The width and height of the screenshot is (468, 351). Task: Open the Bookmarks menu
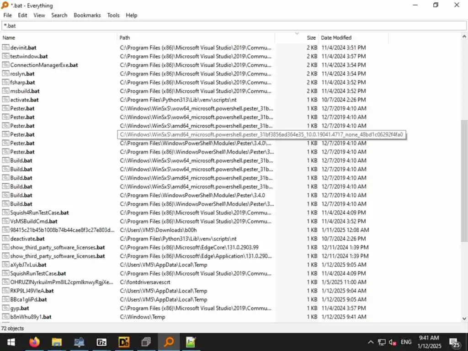tap(87, 15)
